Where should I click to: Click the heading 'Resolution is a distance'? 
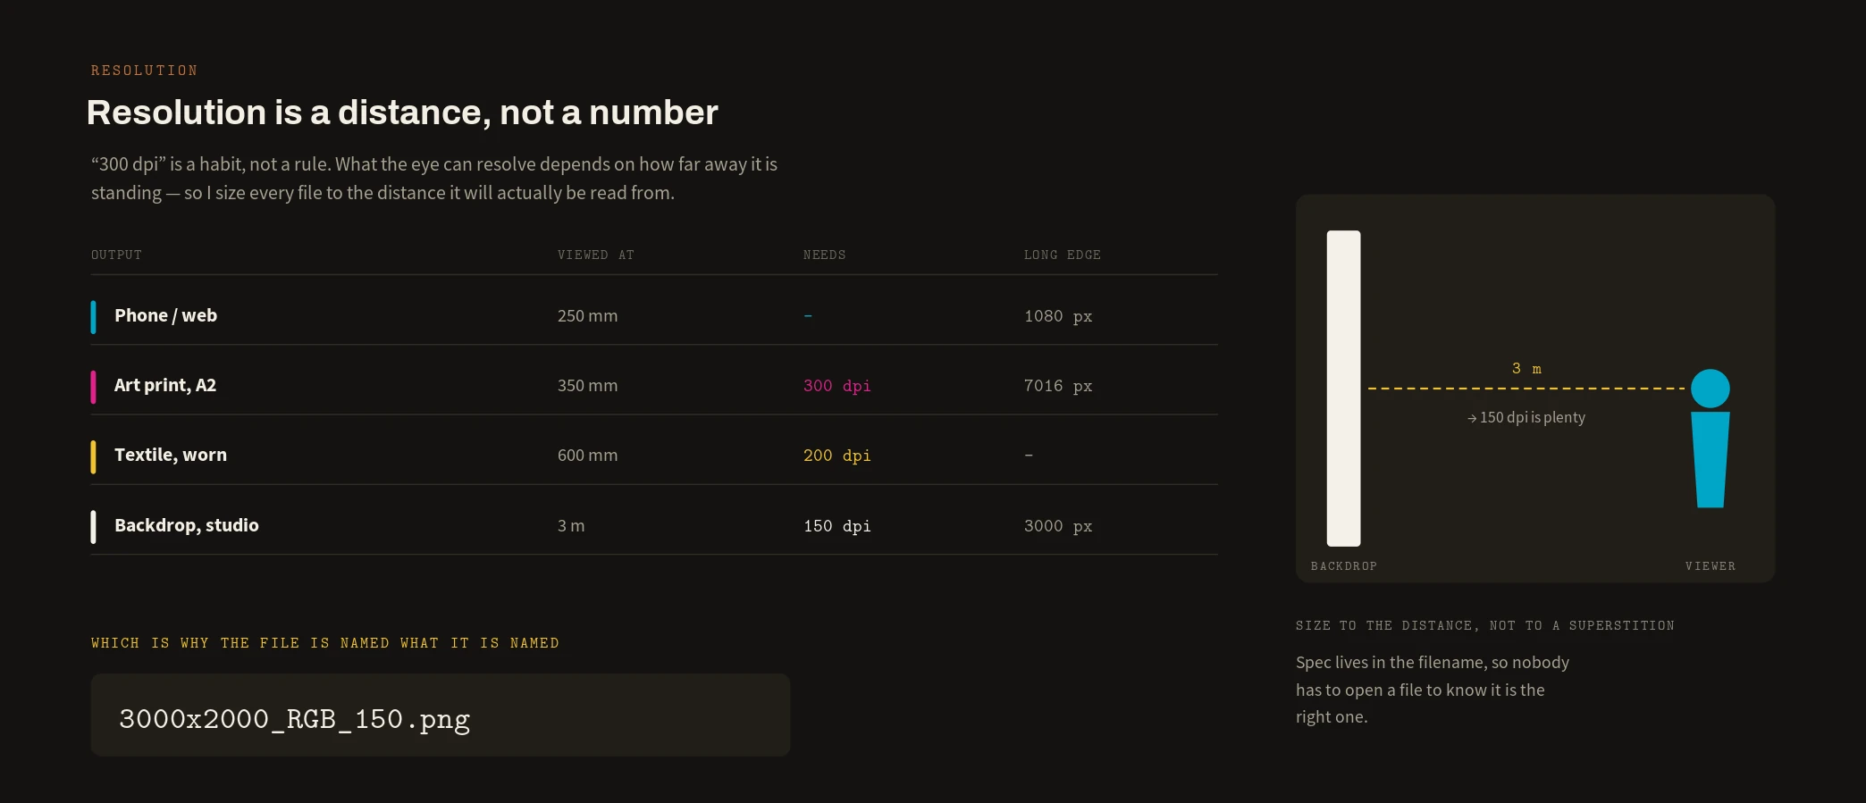point(402,113)
